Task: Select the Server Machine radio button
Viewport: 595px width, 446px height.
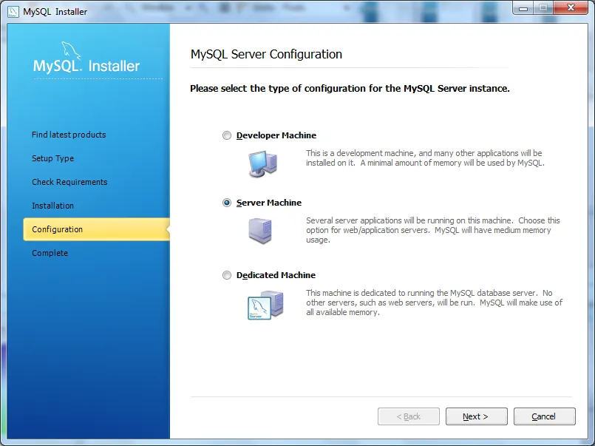Action: click(x=226, y=203)
